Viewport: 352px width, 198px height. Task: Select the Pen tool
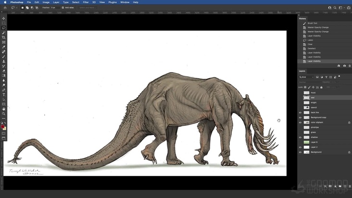click(3, 90)
